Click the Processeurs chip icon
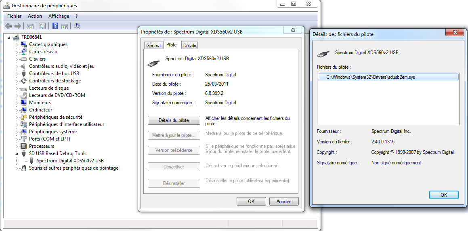 24,146
